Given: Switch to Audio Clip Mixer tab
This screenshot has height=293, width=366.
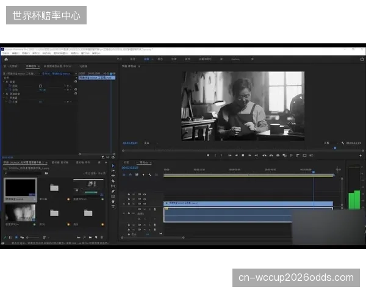Looking at the screenshot, I should (57, 67).
